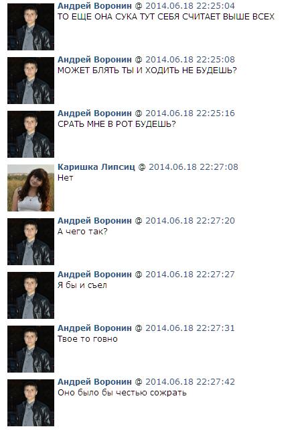Viewport: 292px width, 431px height.
Task: Click the timestamp 2014.06.18 22:27:42
Action: pos(190,382)
